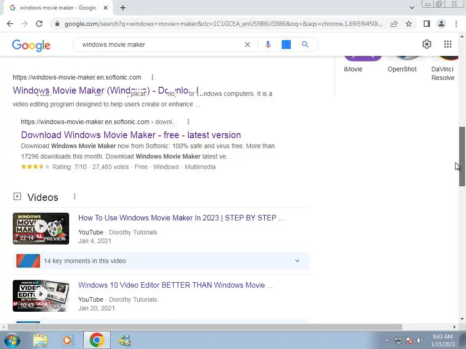Search by image with Lens
The width and height of the screenshot is (466, 349).
[286, 45]
